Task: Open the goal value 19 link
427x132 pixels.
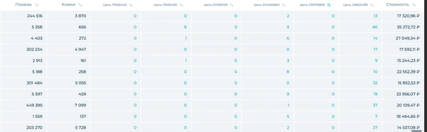Action: (x=375, y=94)
